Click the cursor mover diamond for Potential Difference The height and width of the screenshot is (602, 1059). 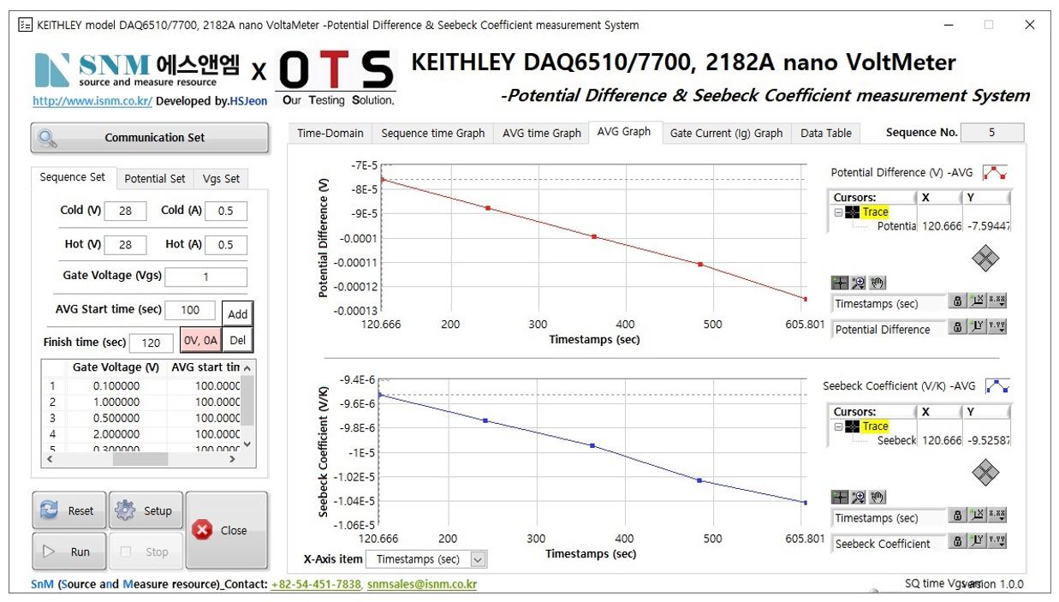(985, 258)
